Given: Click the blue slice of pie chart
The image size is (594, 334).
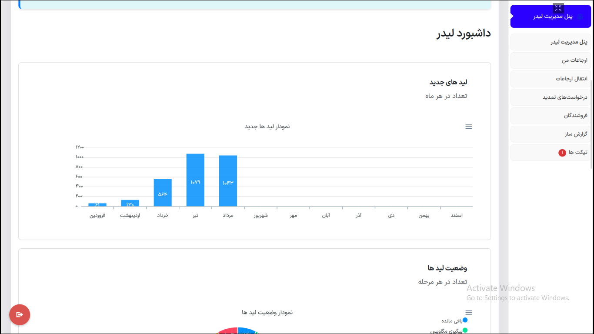Looking at the screenshot, I should coord(247,331).
